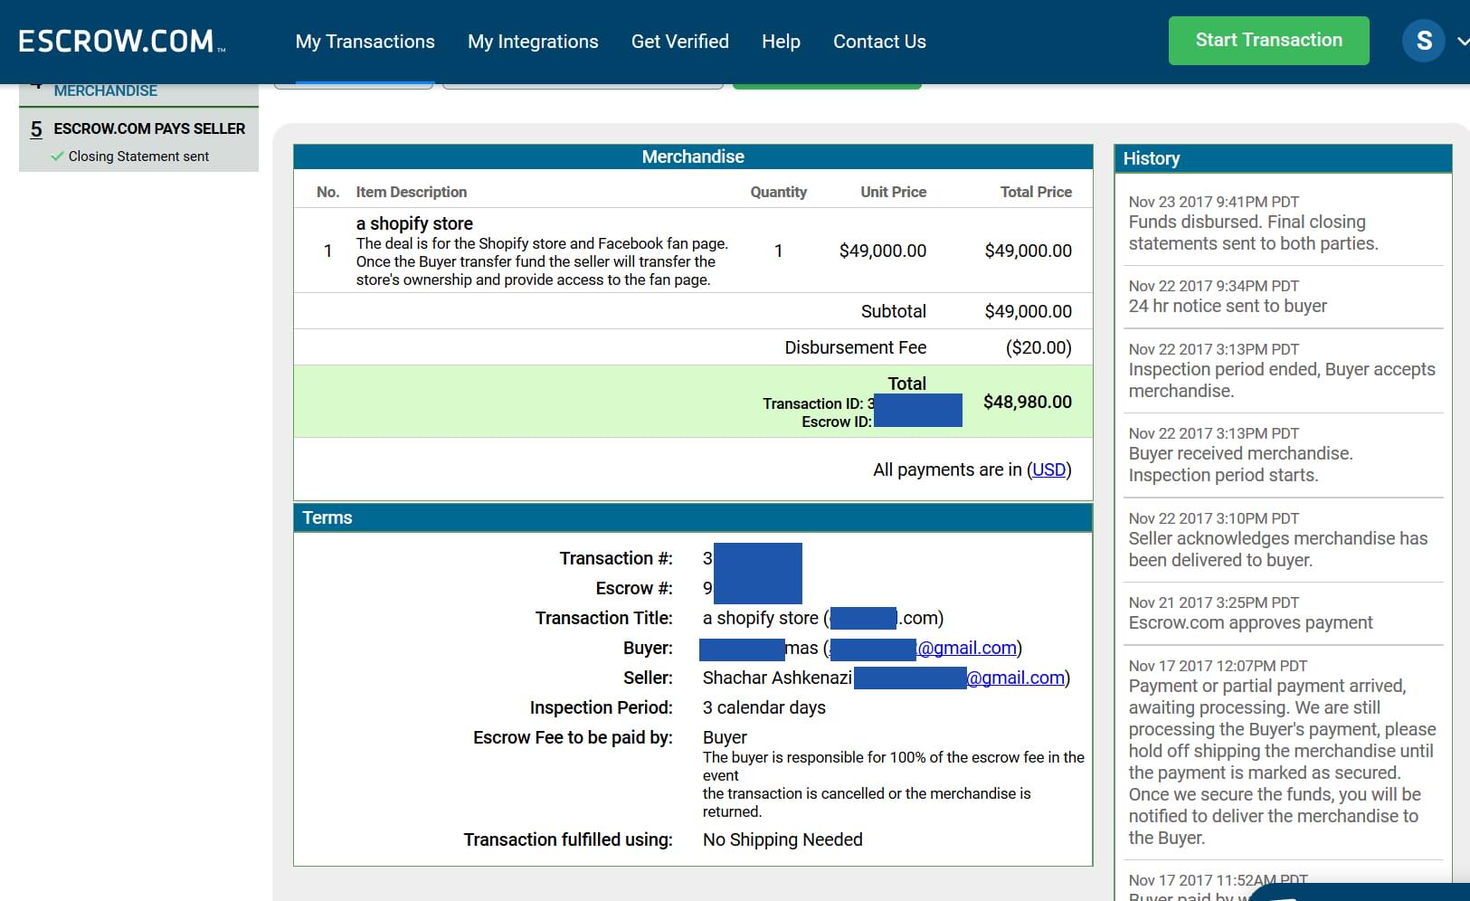The width and height of the screenshot is (1470, 901).
Task: Open Contact Us page
Action: tap(879, 42)
